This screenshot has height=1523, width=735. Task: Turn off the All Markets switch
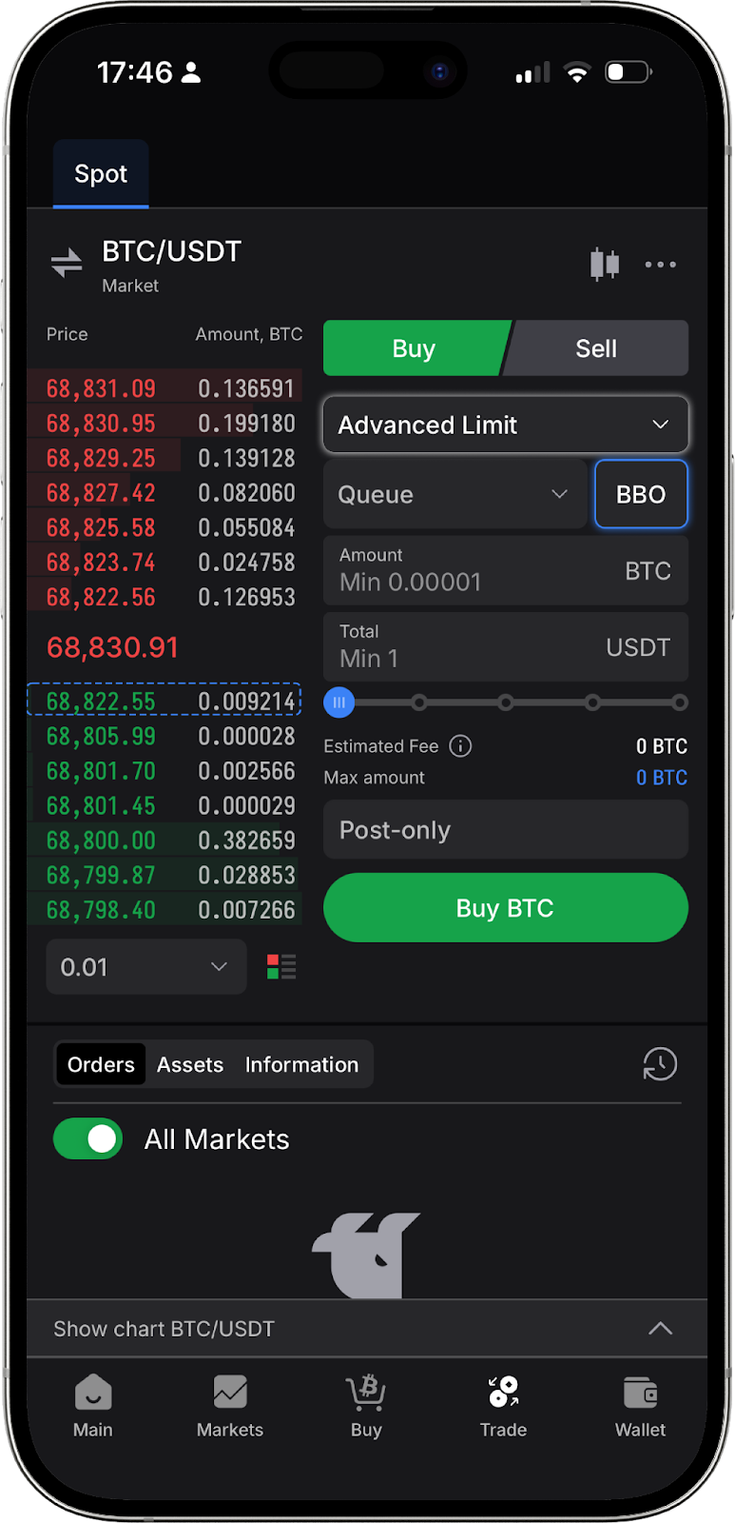point(88,1138)
